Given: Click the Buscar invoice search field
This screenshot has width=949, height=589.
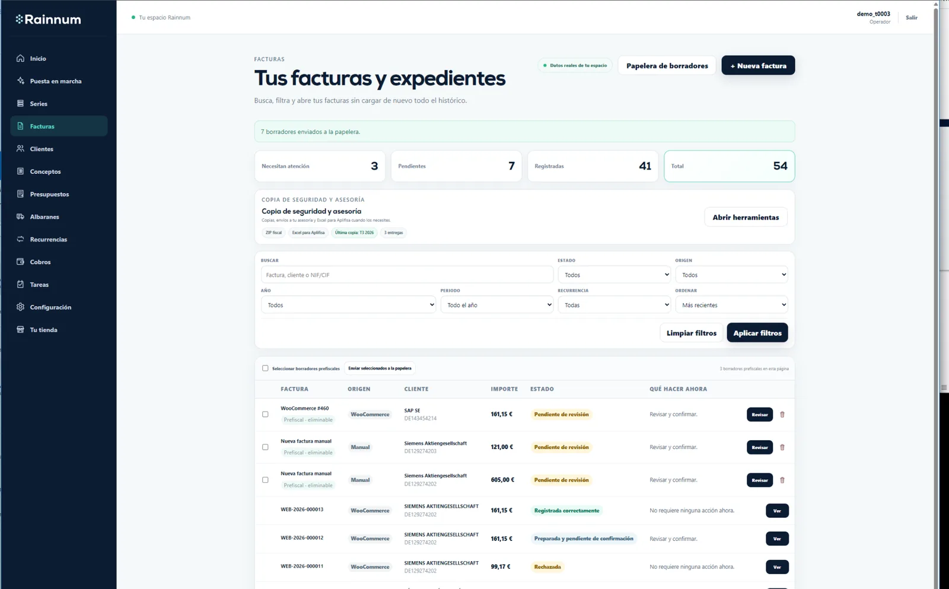Looking at the screenshot, I should click(x=407, y=275).
